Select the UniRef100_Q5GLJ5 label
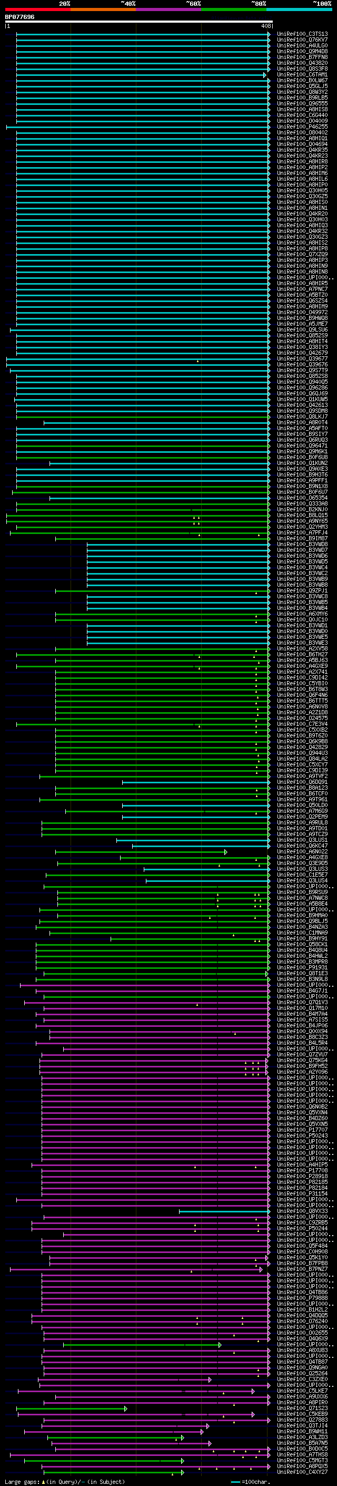Viewport: 337px width, 1486px height. pyautogui.click(x=302, y=86)
